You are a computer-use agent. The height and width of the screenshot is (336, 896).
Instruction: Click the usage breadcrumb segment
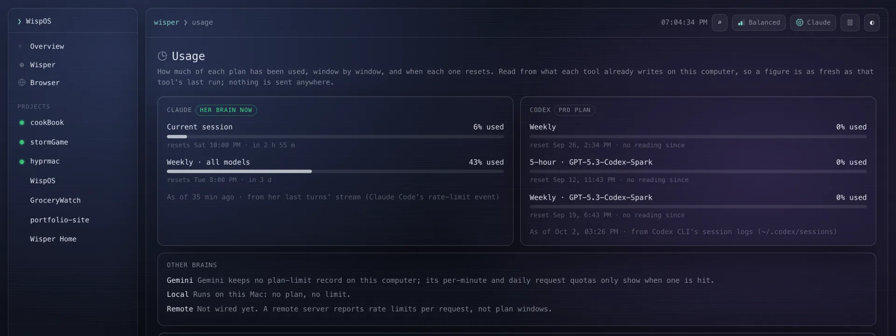point(202,22)
